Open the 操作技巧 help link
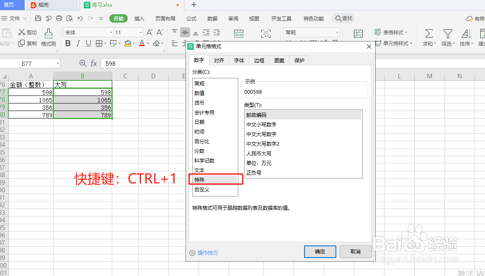Screen dimensions: 485x276 (207, 252)
